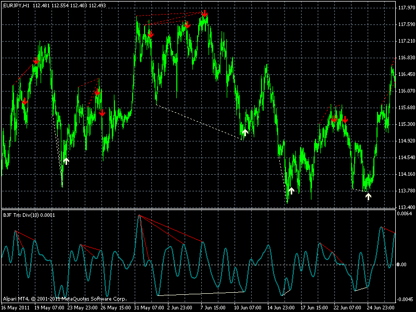Click the white buy arrow ending the long dashed white line
416x312 pixels.
pyautogui.click(x=245, y=133)
